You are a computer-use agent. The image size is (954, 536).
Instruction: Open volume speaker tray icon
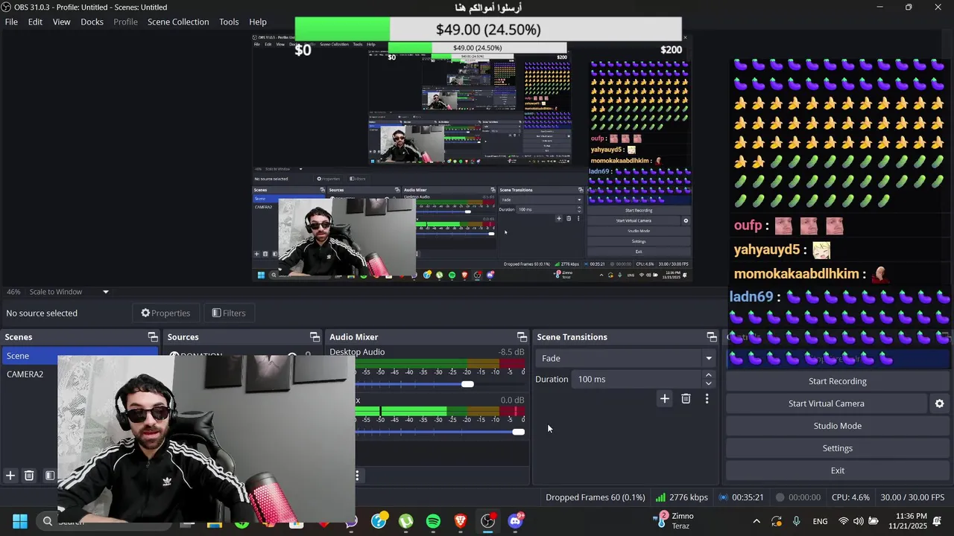[859, 521]
